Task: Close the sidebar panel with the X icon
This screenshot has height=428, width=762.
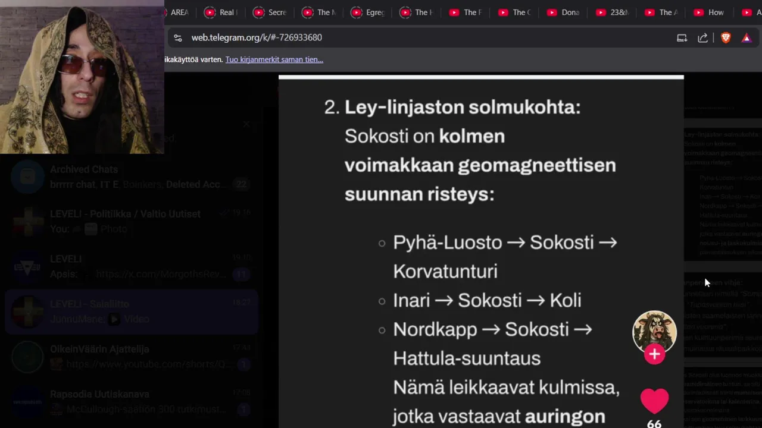Action: coord(246,124)
